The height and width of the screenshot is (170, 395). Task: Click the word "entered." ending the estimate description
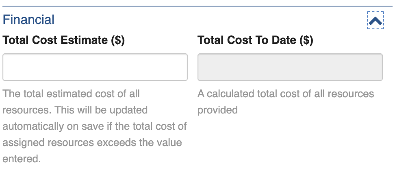pyautogui.click(x=22, y=159)
